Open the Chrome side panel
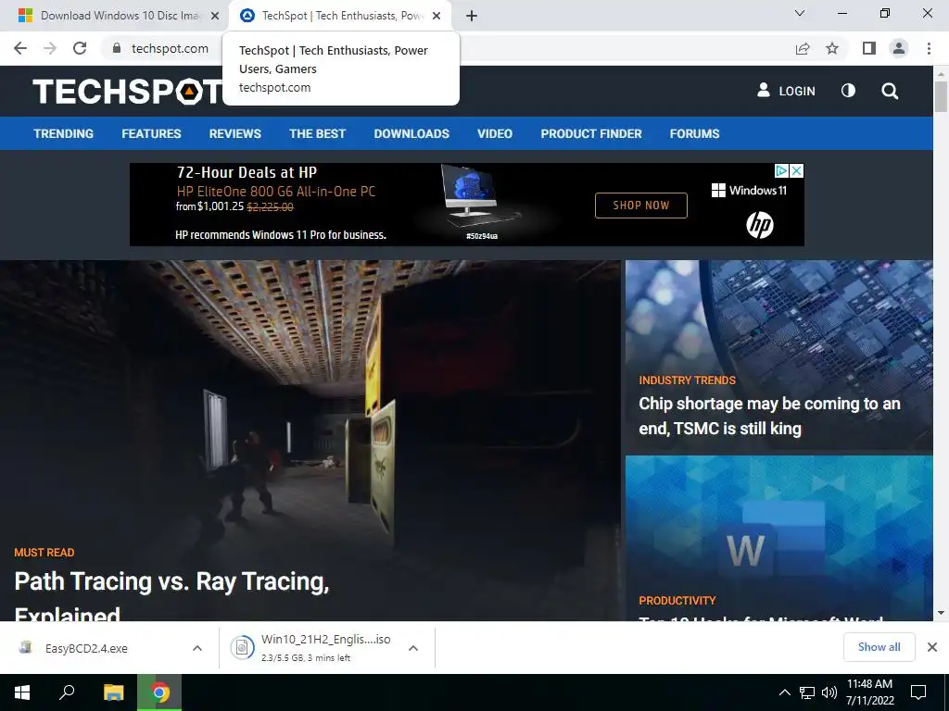 pyautogui.click(x=869, y=48)
